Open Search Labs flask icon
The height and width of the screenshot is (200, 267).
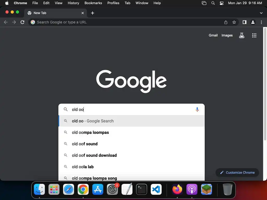click(242, 35)
